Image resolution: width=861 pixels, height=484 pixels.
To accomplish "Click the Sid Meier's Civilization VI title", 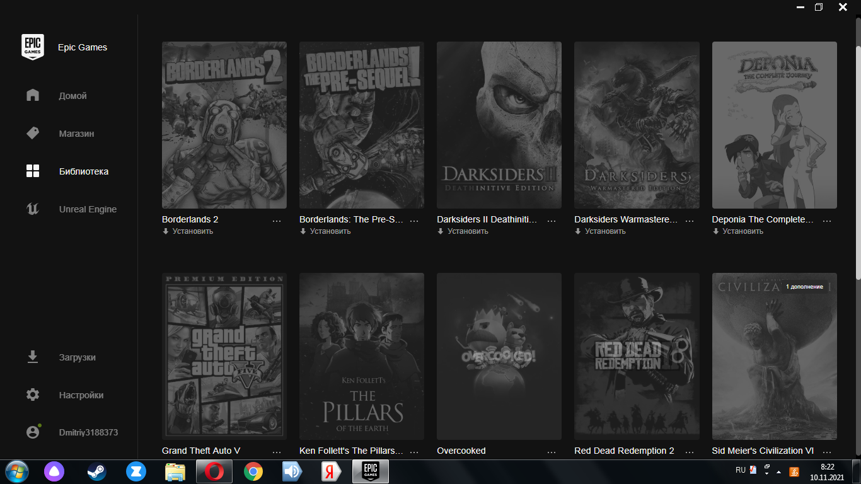I will (x=763, y=451).
